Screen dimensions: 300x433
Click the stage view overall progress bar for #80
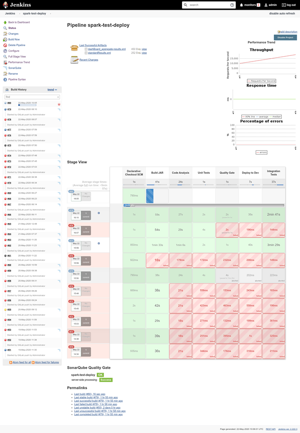click(x=204, y=205)
